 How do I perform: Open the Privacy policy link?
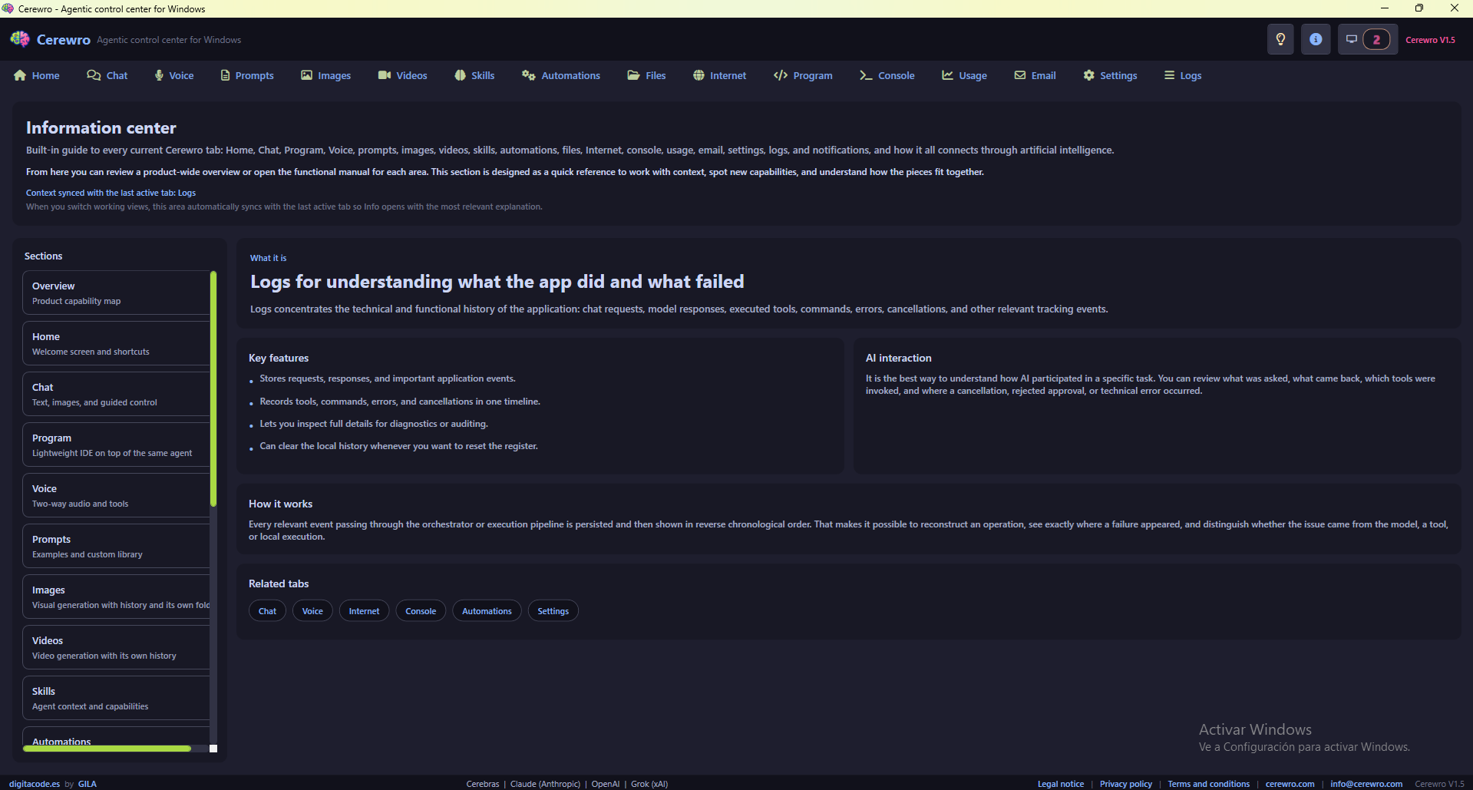point(1126,784)
